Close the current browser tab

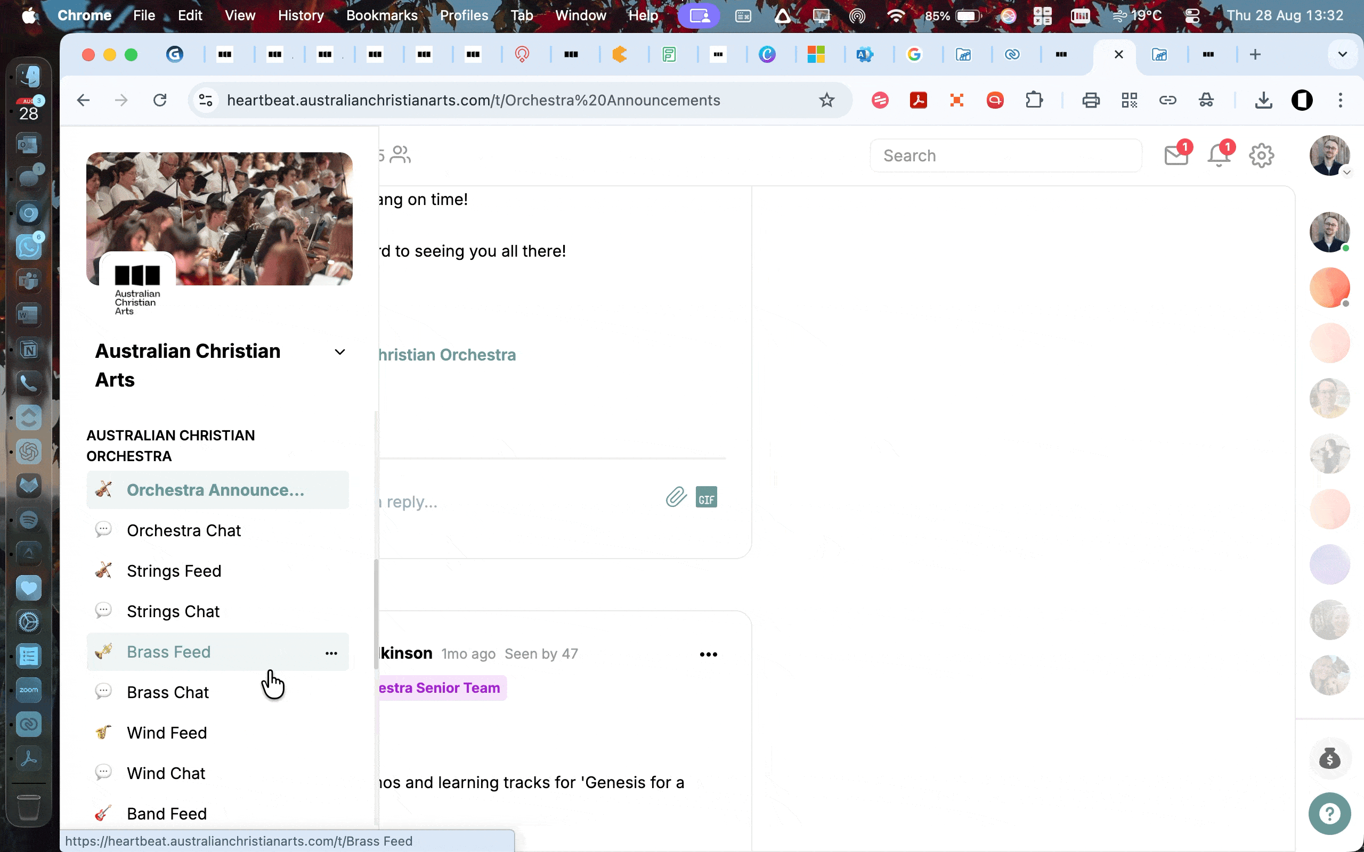tap(1119, 54)
